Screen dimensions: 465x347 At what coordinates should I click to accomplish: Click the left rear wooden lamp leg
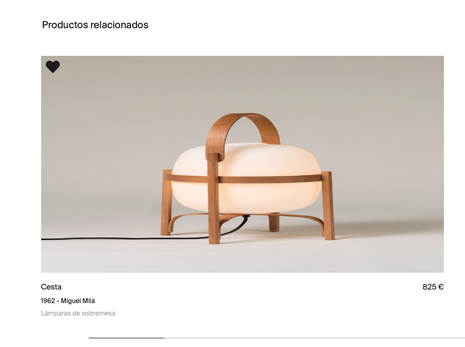pyautogui.click(x=166, y=203)
